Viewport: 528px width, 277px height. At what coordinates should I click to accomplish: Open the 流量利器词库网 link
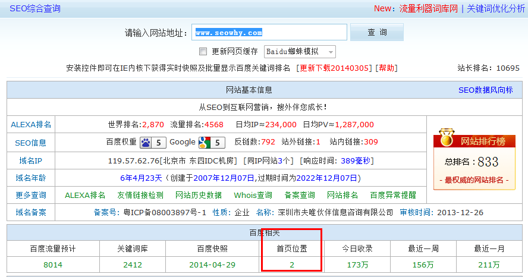point(428,8)
